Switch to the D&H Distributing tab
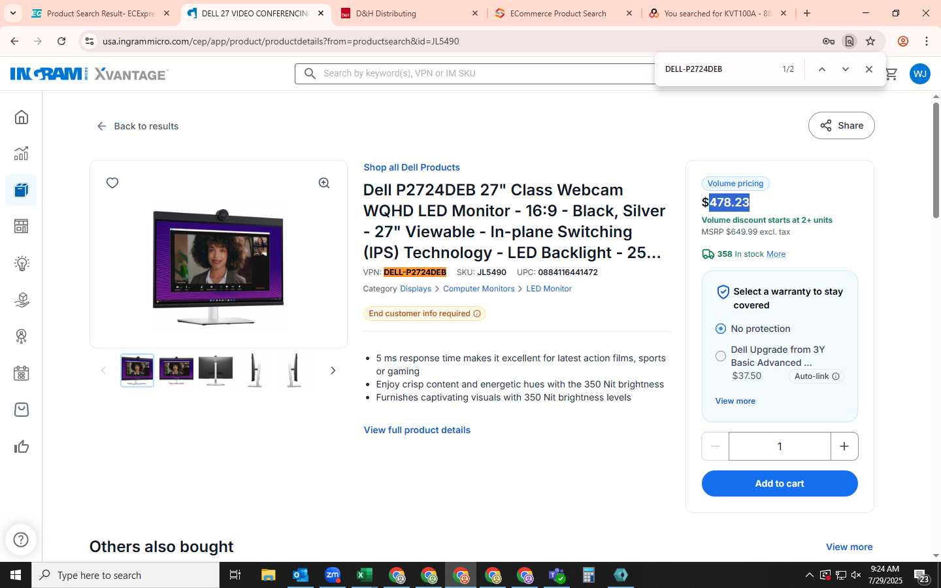 [410, 13]
